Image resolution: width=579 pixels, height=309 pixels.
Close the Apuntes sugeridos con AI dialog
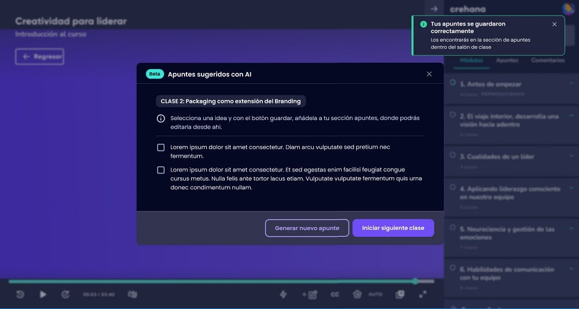pos(429,74)
